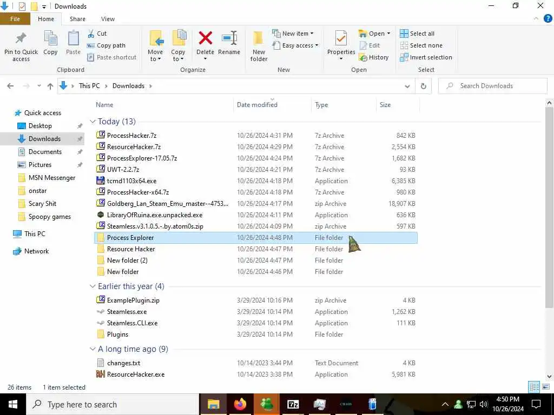
Task: Click the volume speaker tray icon
Action: 483,404
